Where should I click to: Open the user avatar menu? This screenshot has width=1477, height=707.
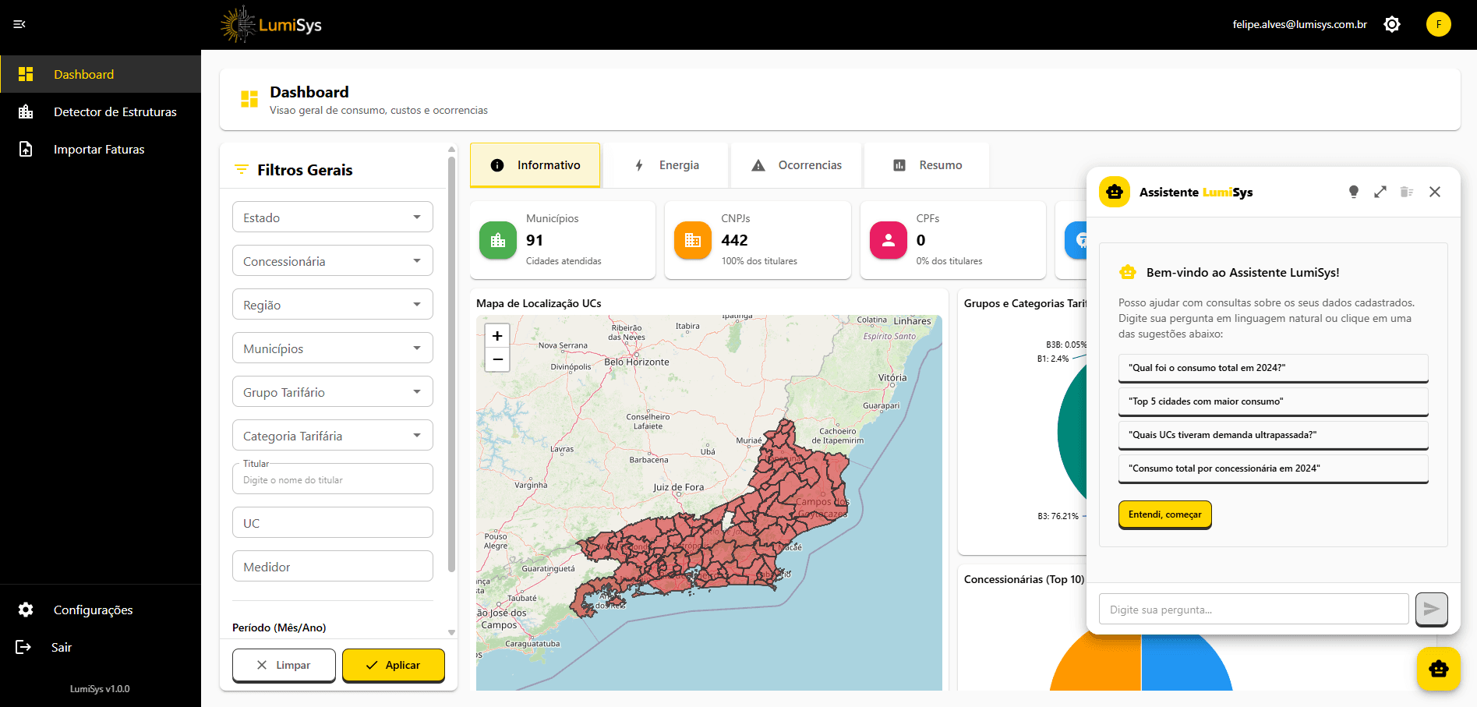point(1438,24)
